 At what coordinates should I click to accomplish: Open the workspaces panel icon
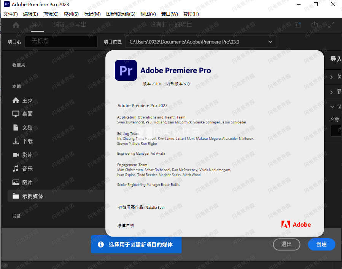click(x=298, y=25)
